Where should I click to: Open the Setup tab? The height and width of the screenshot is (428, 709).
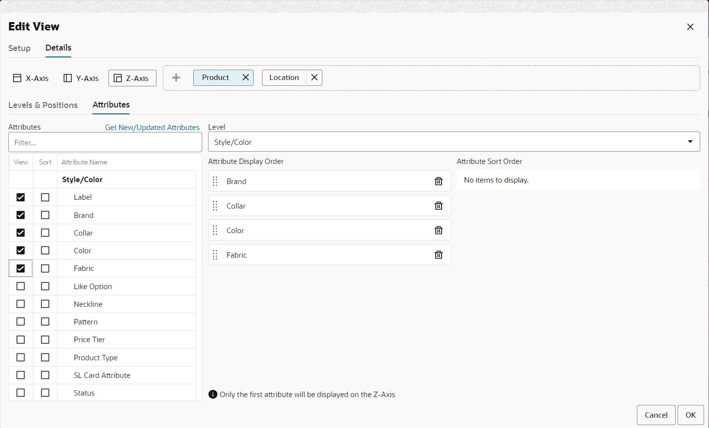pos(20,48)
